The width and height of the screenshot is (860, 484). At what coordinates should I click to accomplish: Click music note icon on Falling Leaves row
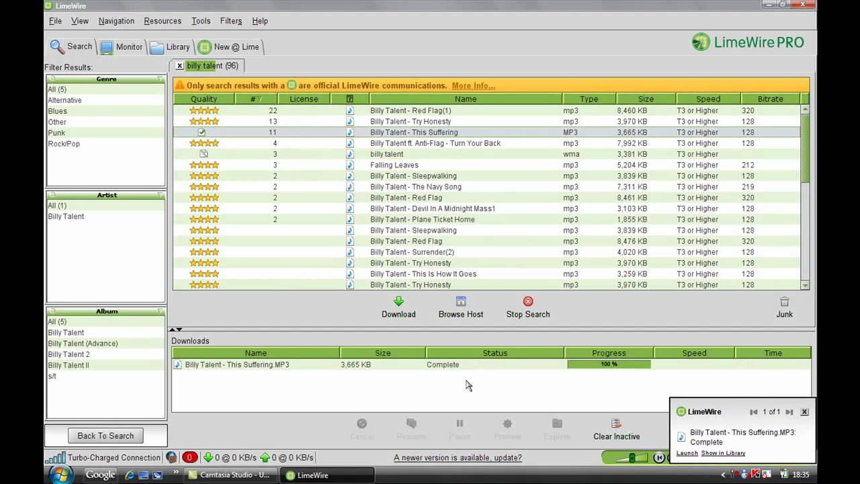tap(349, 165)
